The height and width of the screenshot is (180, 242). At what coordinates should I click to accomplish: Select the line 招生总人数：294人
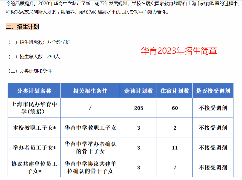point(34,56)
